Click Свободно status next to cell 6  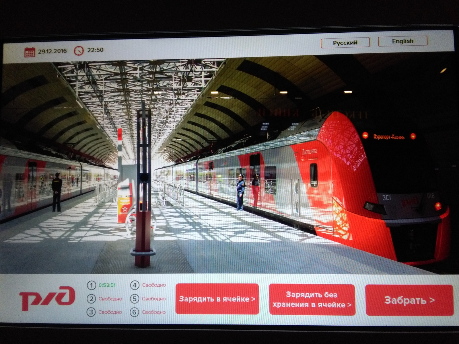click(154, 312)
